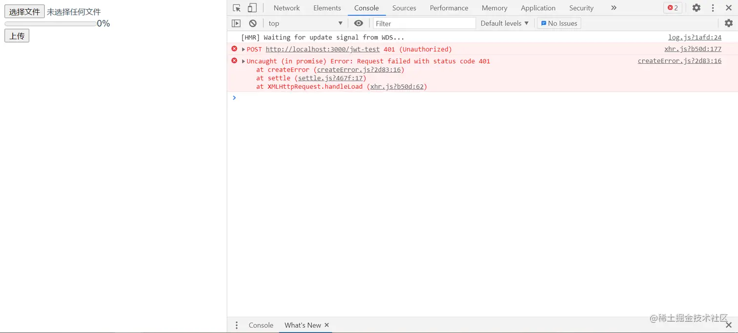Screen dimensions: 738x333
Task: Toggle the device toolbar icon
Action: [252, 8]
